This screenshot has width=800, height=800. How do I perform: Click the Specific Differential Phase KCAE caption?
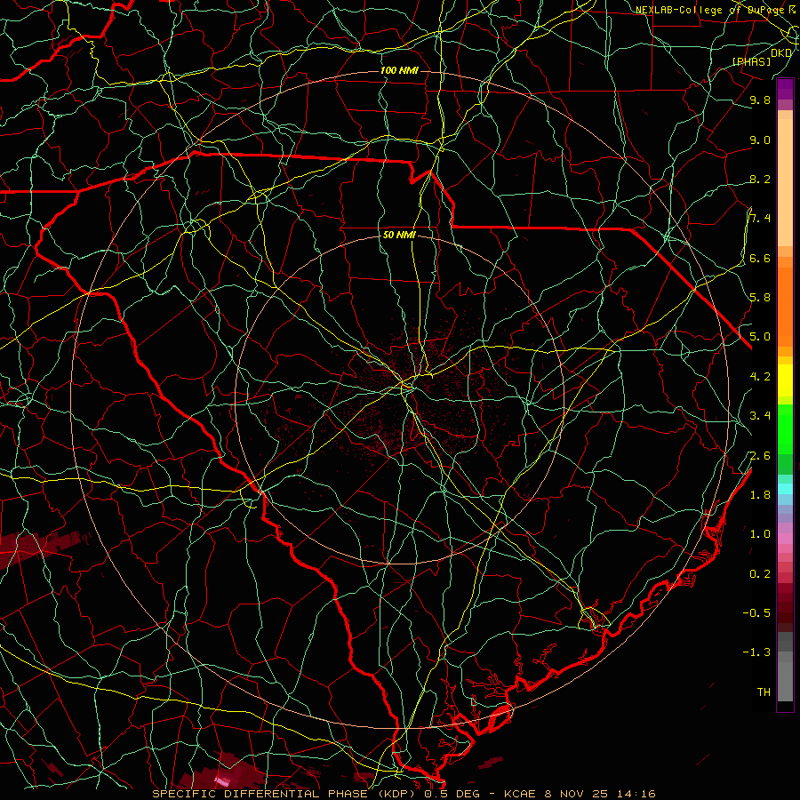click(404, 794)
